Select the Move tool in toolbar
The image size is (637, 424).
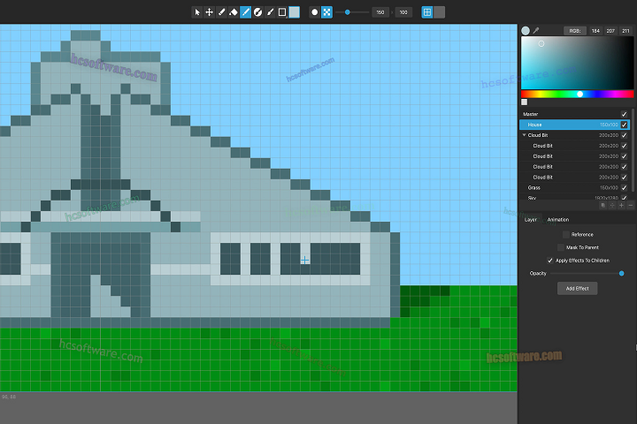209,12
